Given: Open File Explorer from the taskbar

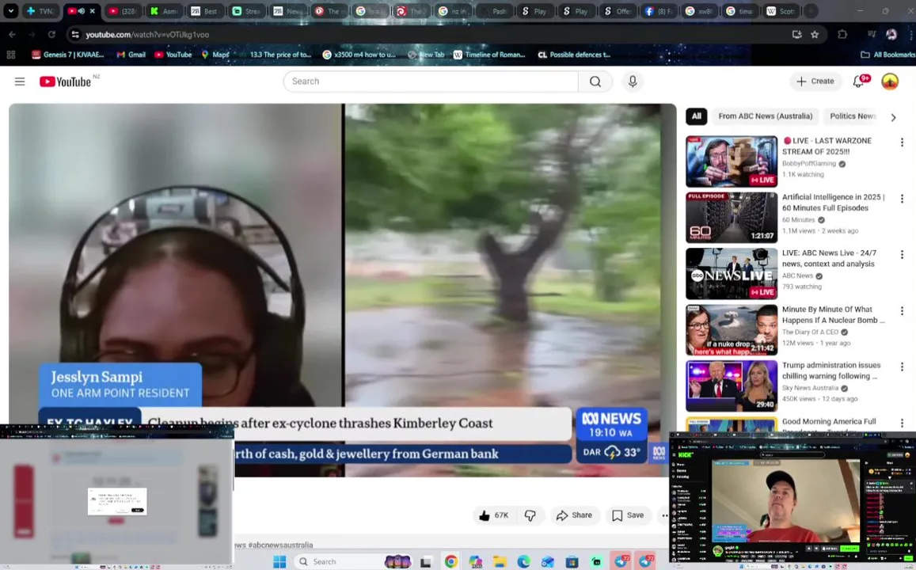Looking at the screenshot, I should (500, 562).
